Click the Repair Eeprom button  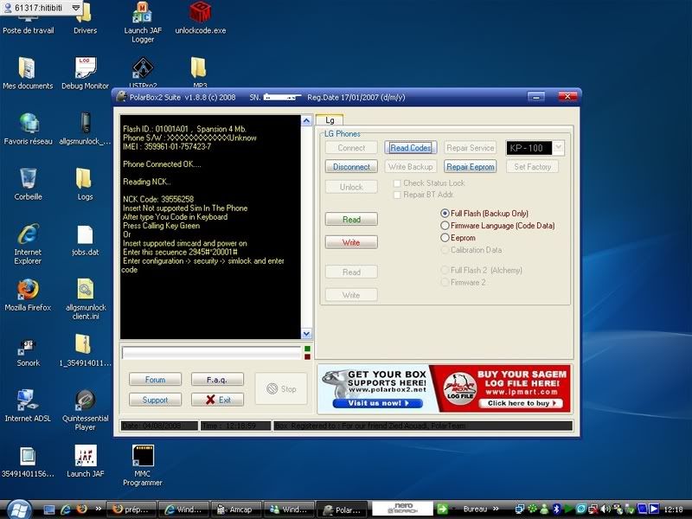470,167
